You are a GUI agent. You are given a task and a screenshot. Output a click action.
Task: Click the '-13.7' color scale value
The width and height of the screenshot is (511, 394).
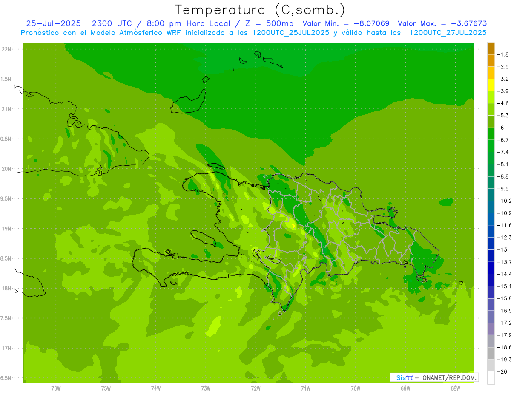click(504, 262)
